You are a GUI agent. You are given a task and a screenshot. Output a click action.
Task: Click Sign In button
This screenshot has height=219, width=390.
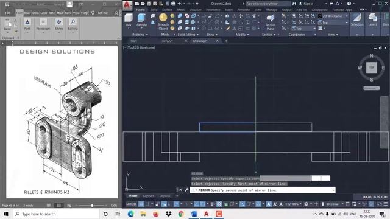pyautogui.click(x=306, y=4)
